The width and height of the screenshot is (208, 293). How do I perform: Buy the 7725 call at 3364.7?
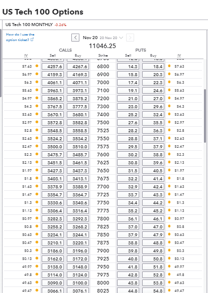[78, 195]
